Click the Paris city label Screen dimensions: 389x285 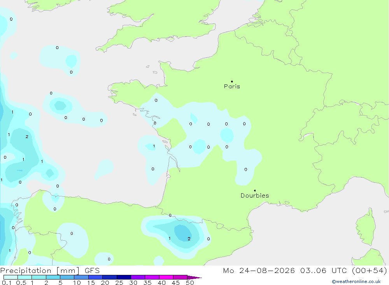232,86
